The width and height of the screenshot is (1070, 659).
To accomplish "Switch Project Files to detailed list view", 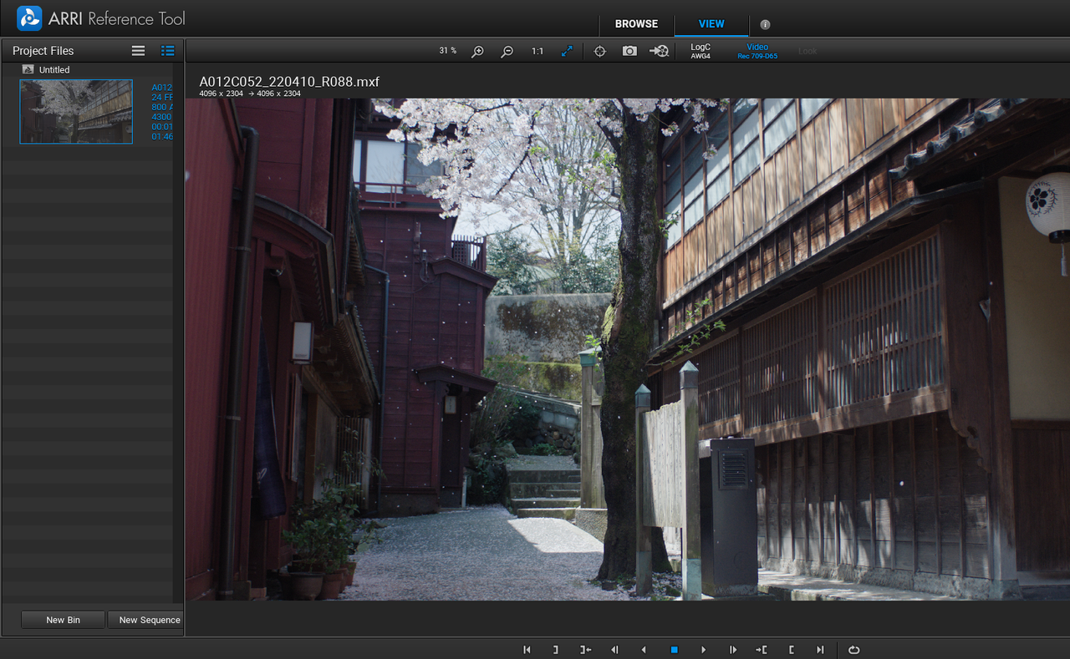I will tap(167, 51).
